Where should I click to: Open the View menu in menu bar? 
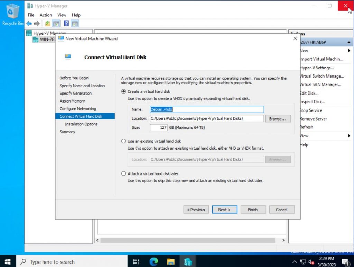tap(62, 15)
